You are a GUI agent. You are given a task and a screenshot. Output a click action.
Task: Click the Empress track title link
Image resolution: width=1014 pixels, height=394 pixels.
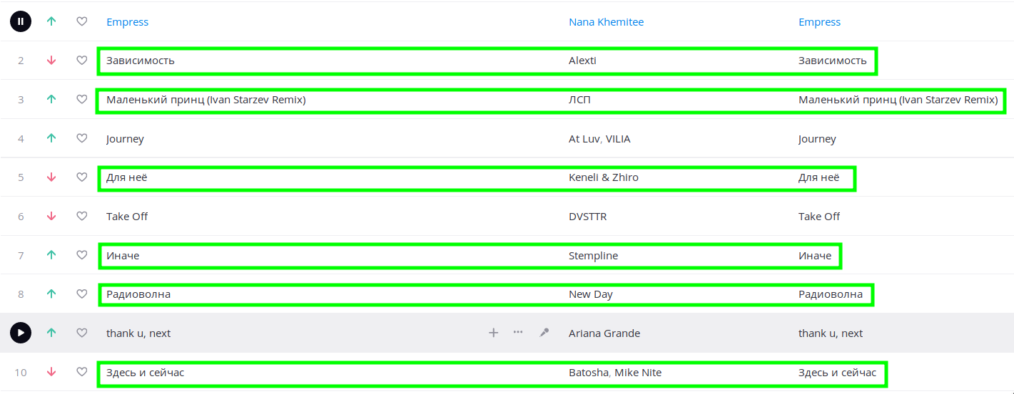point(127,22)
